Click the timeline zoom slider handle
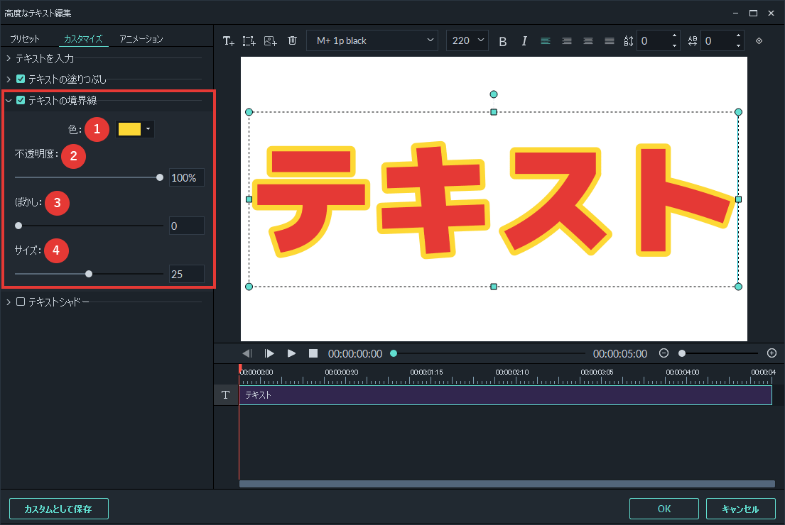785x525 pixels. (x=682, y=353)
